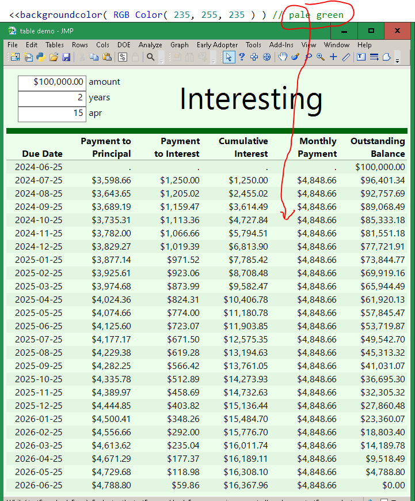Select the Lasso tool

tap(308, 57)
